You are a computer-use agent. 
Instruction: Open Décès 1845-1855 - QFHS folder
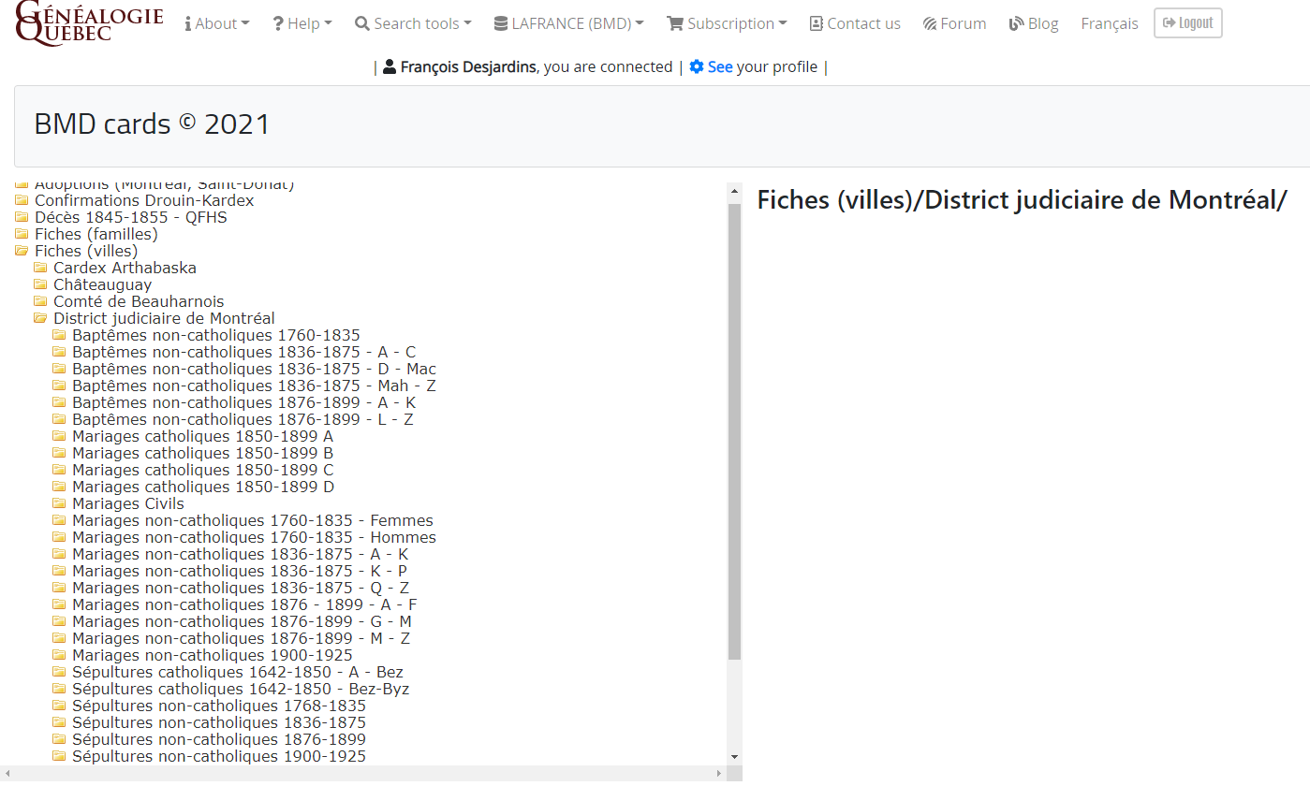coord(131,217)
